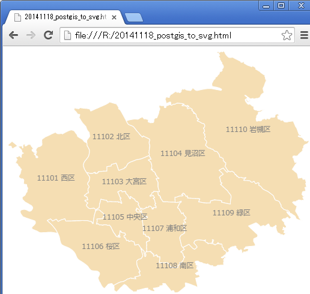Screen dimensions: 310x294
Task: Open the Chrome hamburger menu
Action: (304, 35)
